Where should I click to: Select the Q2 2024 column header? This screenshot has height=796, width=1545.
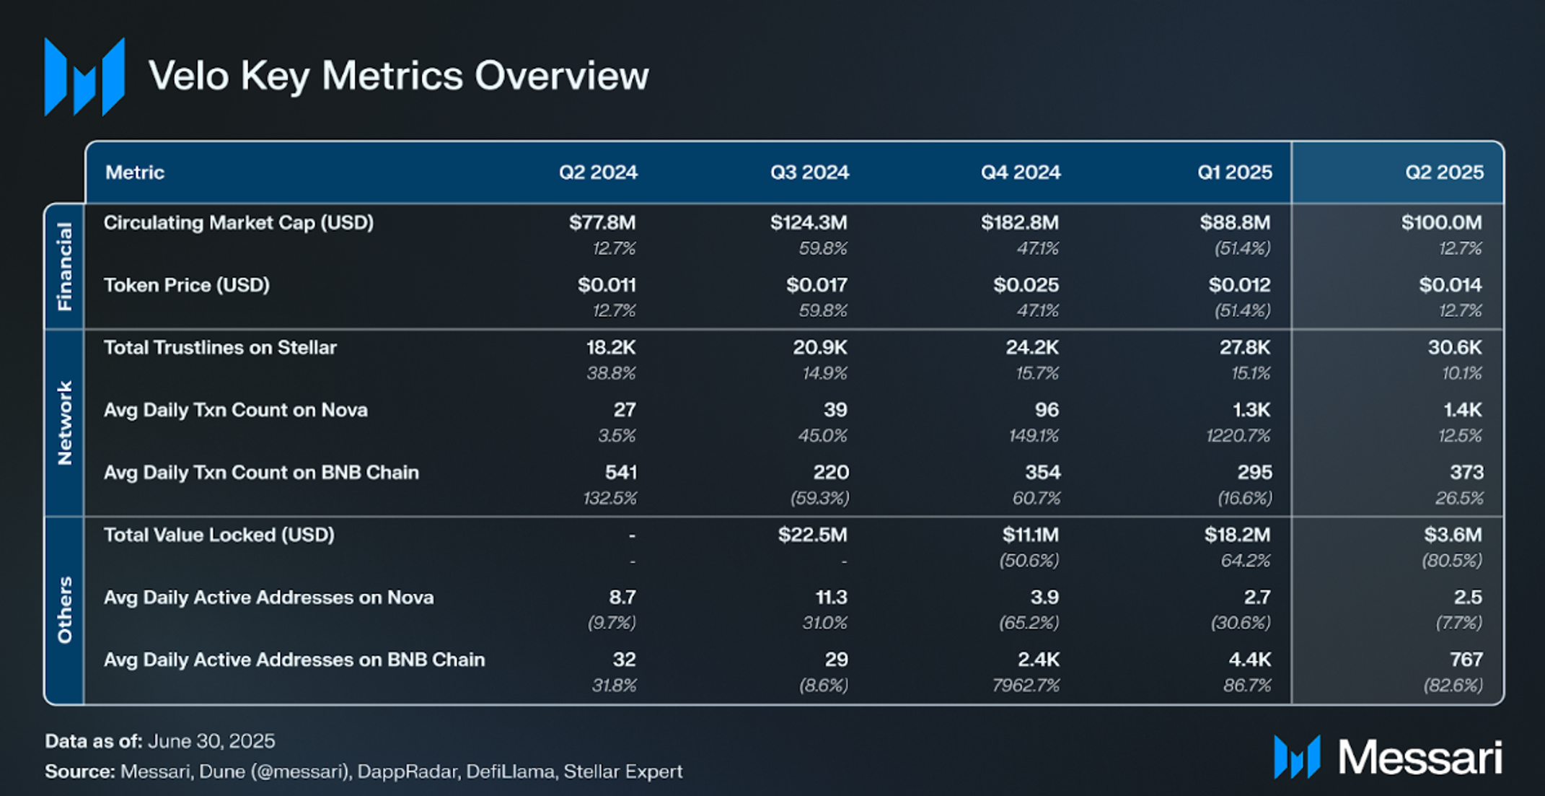coord(598,172)
